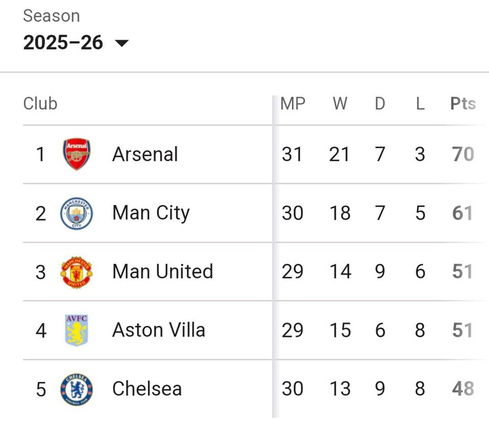Open the Man City team name link
Viewport: 489px width, 444px height.
[151, 213]
